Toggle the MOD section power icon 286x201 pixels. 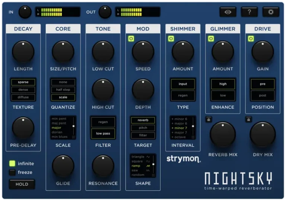tap(131, 39)
